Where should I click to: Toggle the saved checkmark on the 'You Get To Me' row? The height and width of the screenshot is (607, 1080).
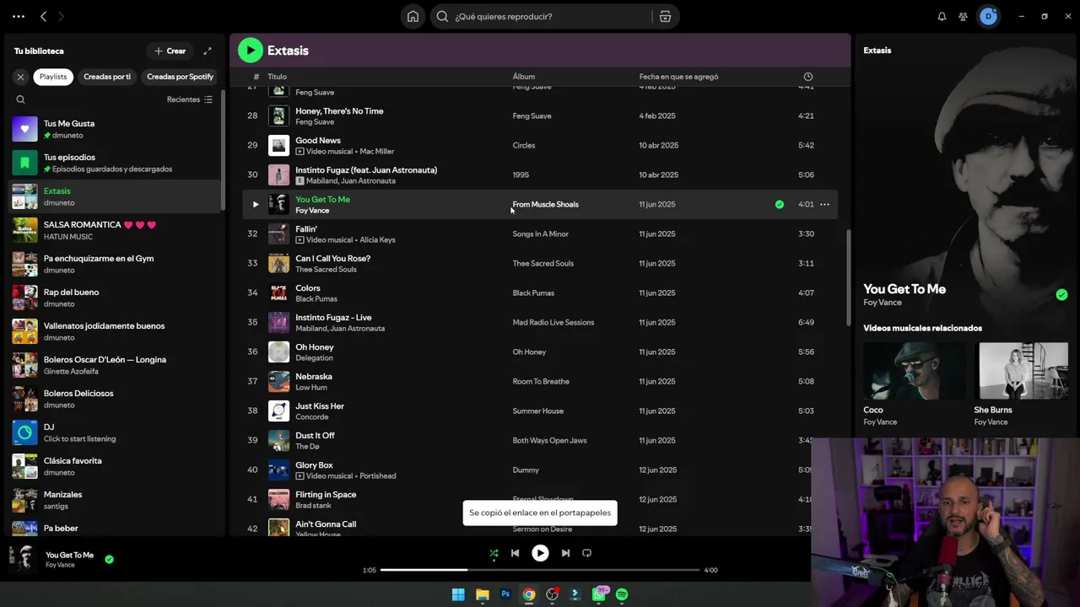[x=779, y=204]
